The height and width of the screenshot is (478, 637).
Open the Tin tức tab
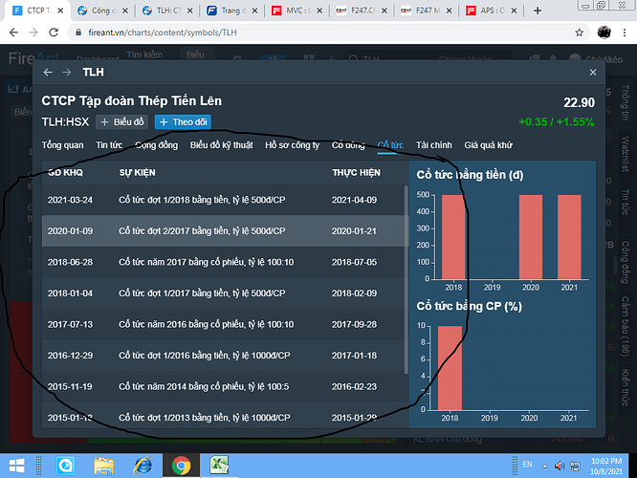click(x=109, y=145)
